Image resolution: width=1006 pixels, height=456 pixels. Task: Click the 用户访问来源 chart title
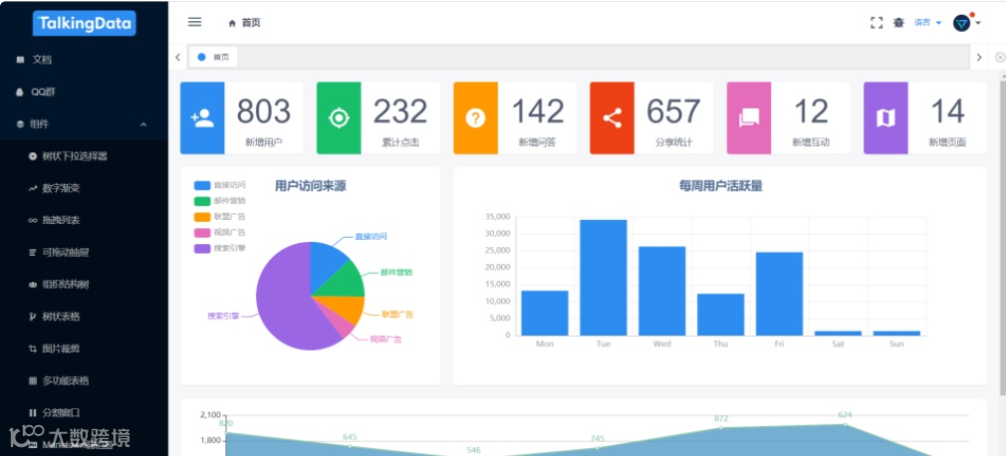point(311,186)
